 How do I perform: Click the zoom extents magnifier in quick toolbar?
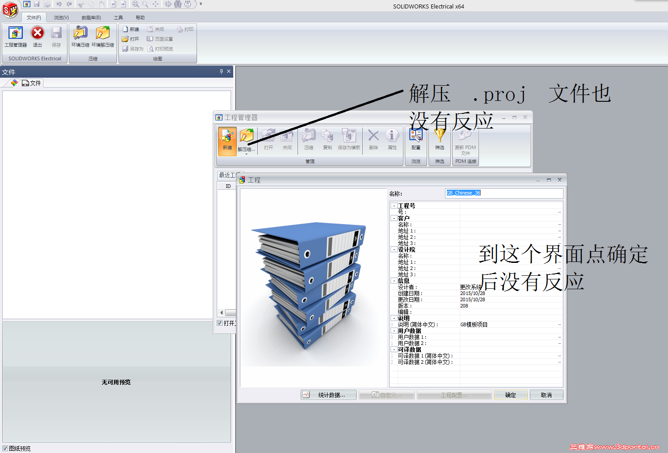click(x=135, y=4)
